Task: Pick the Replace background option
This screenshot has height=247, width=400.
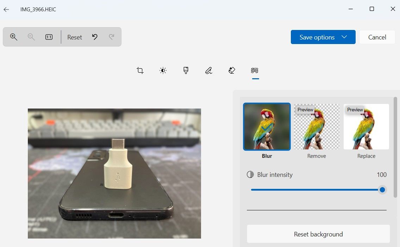Action: [x=366, y=127]
